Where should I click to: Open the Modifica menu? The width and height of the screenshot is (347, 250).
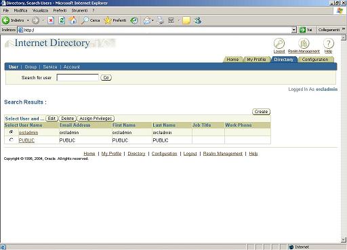point(20,10)
